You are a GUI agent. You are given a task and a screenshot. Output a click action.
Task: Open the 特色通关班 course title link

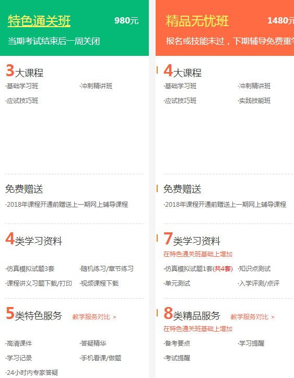click(39, 21)
